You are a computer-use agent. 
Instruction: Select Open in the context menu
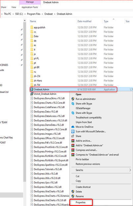click(x=78, y=94)
